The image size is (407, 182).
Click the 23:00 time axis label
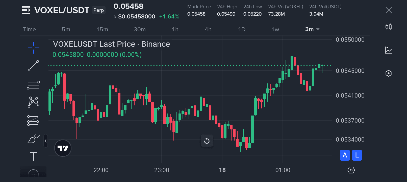pyautogui.click(x=162, y=170)
